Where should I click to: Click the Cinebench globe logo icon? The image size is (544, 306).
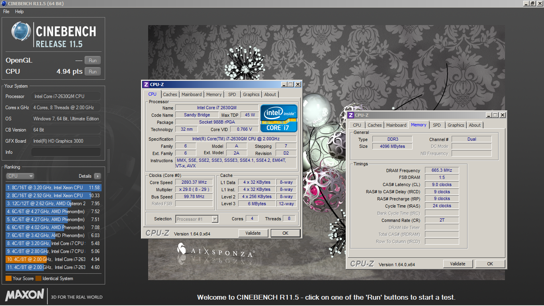[x=21, y=31]
